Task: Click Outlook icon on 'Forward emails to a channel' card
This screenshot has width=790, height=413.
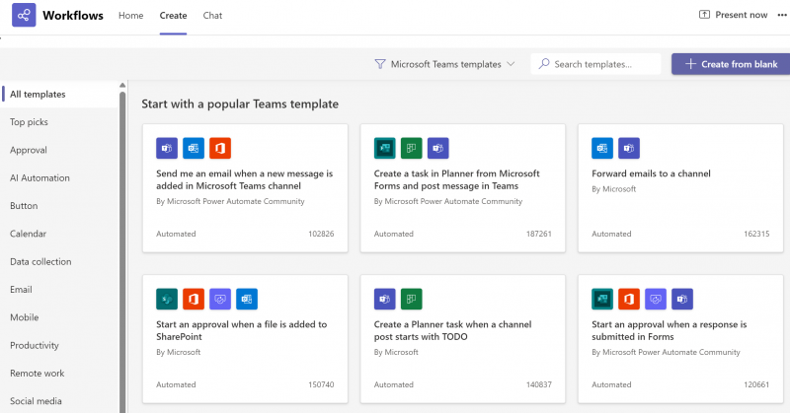Action: click(601, 148)
